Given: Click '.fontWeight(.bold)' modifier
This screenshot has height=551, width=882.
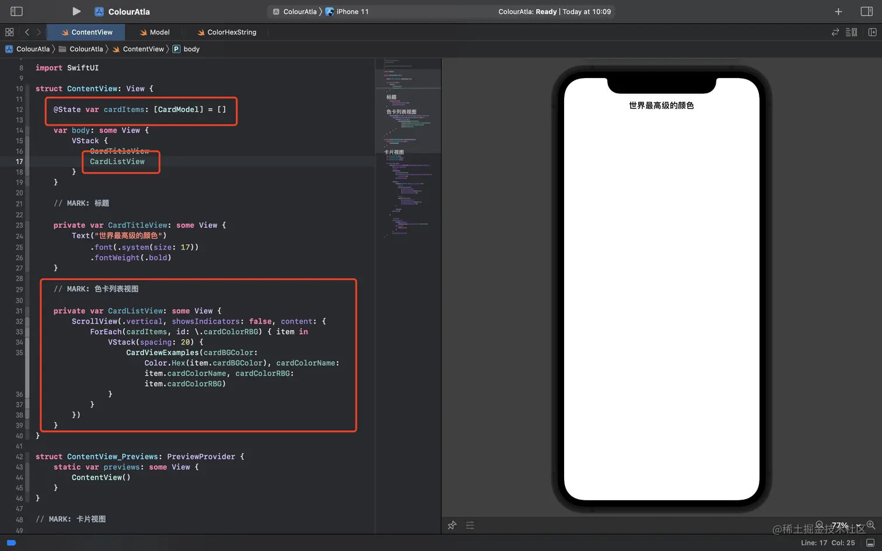Looking at the screenshot, I should point(131,258).
